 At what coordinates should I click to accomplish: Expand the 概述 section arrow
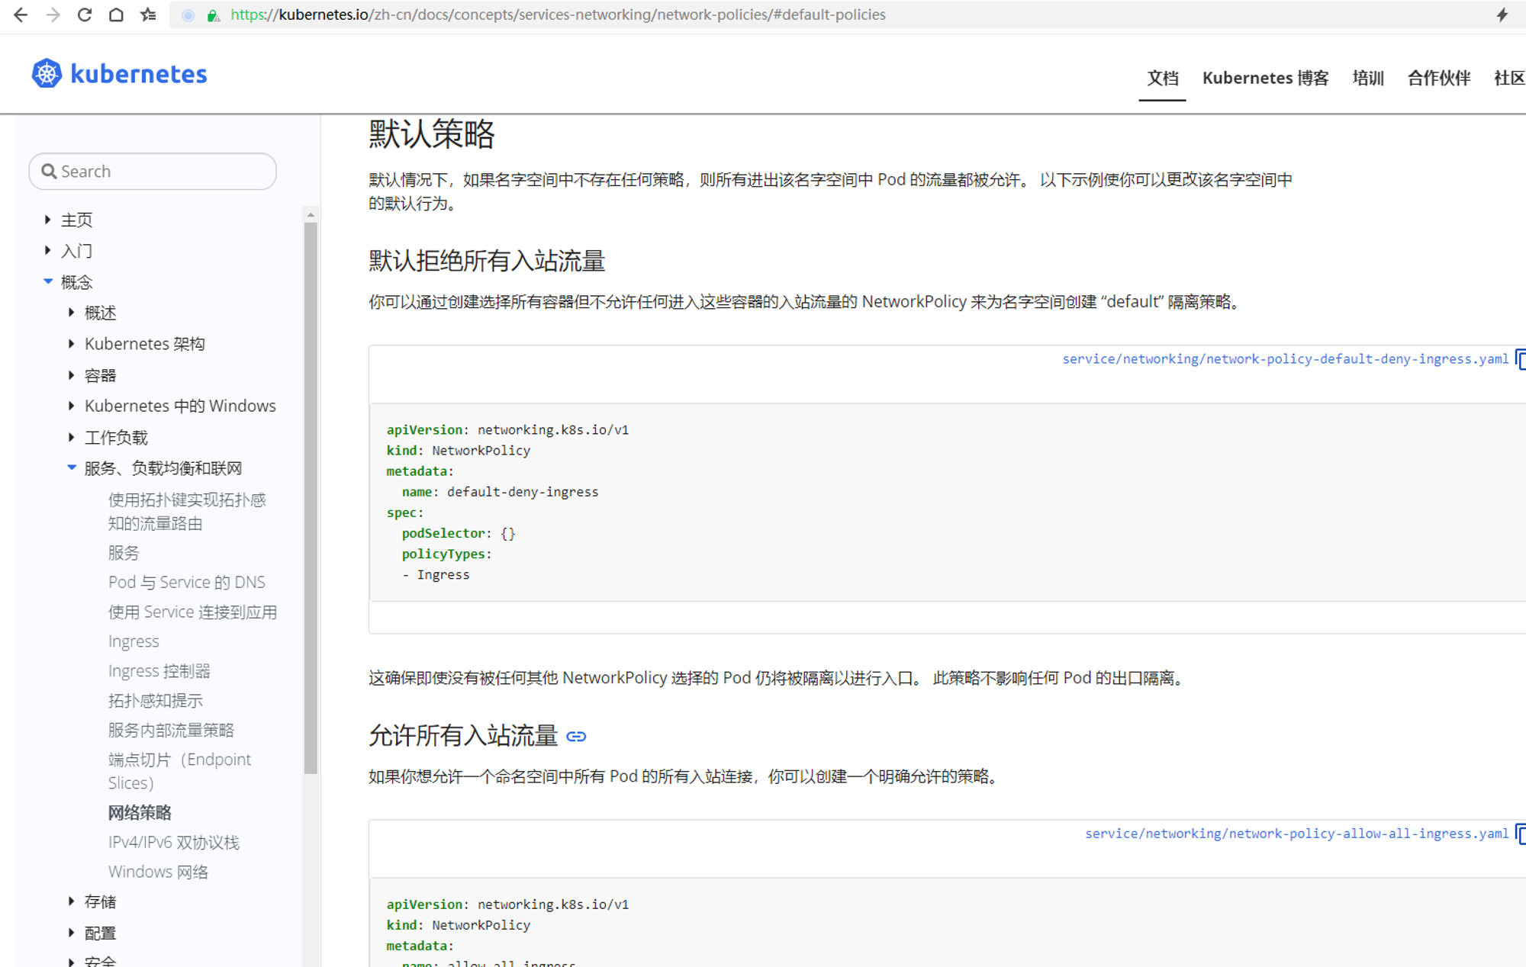click(x=72, y=312)
